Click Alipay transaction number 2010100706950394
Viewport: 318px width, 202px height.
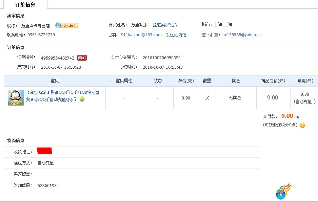(162, 58)
